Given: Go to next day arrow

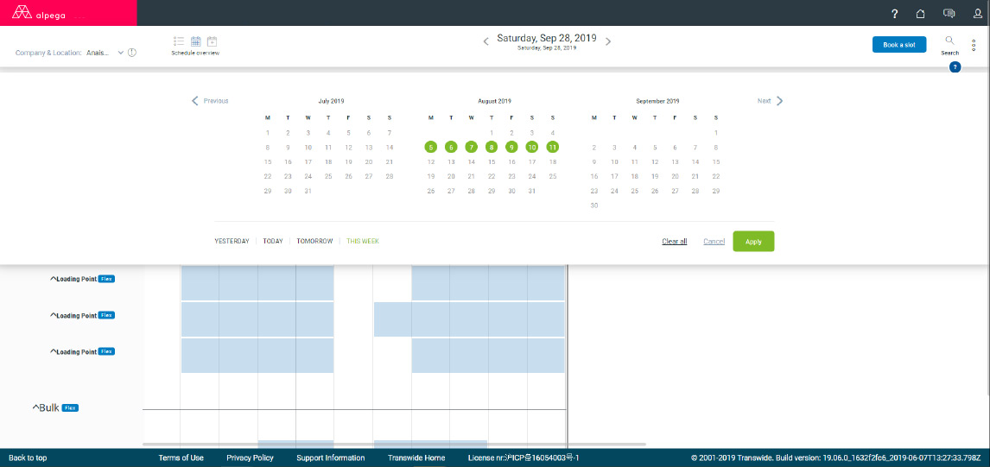Looking at the screenshot, I should [x=608, y=41].
